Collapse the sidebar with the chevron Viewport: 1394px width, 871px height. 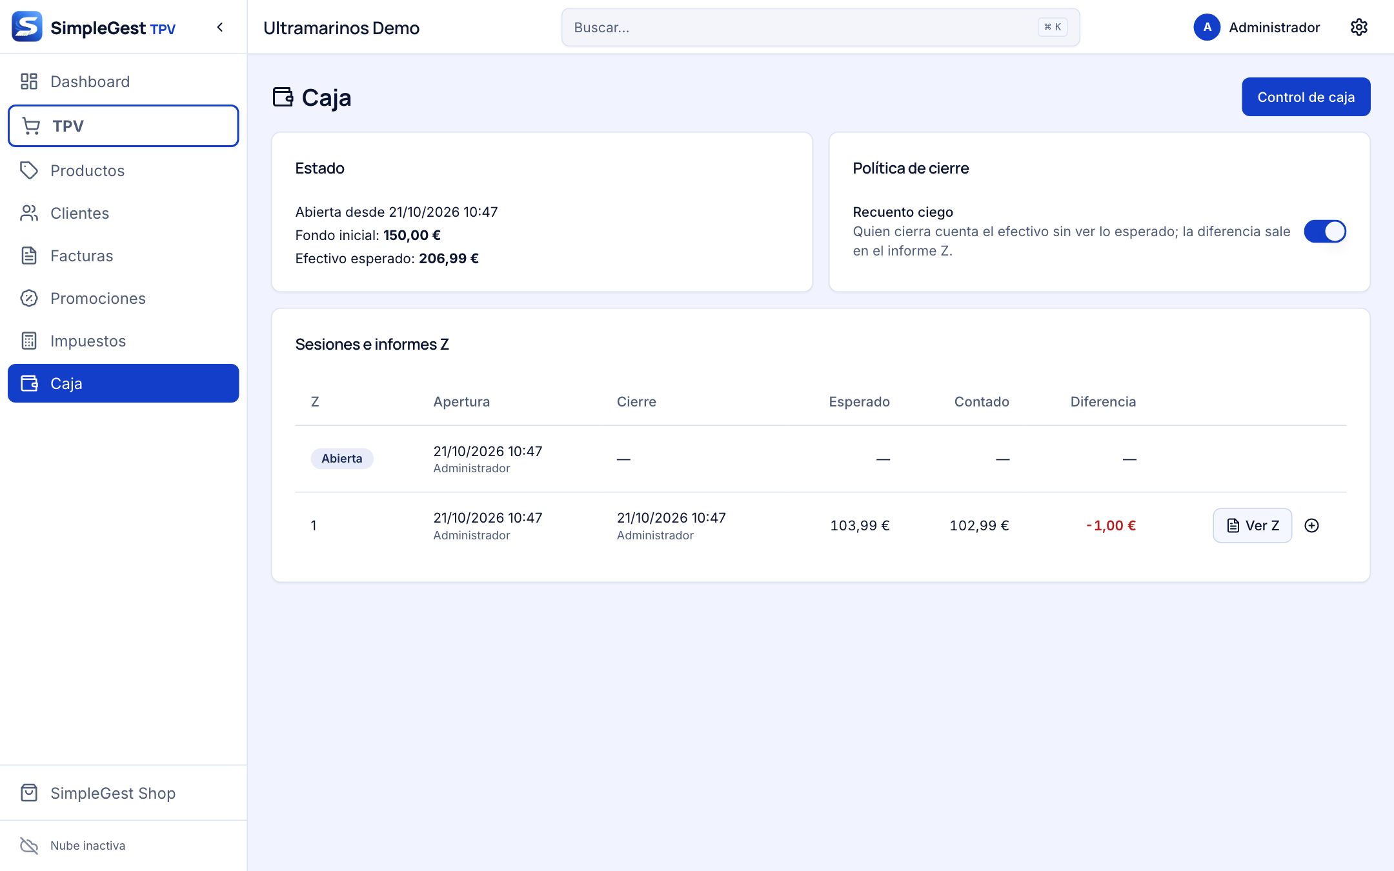pos(220,27)
